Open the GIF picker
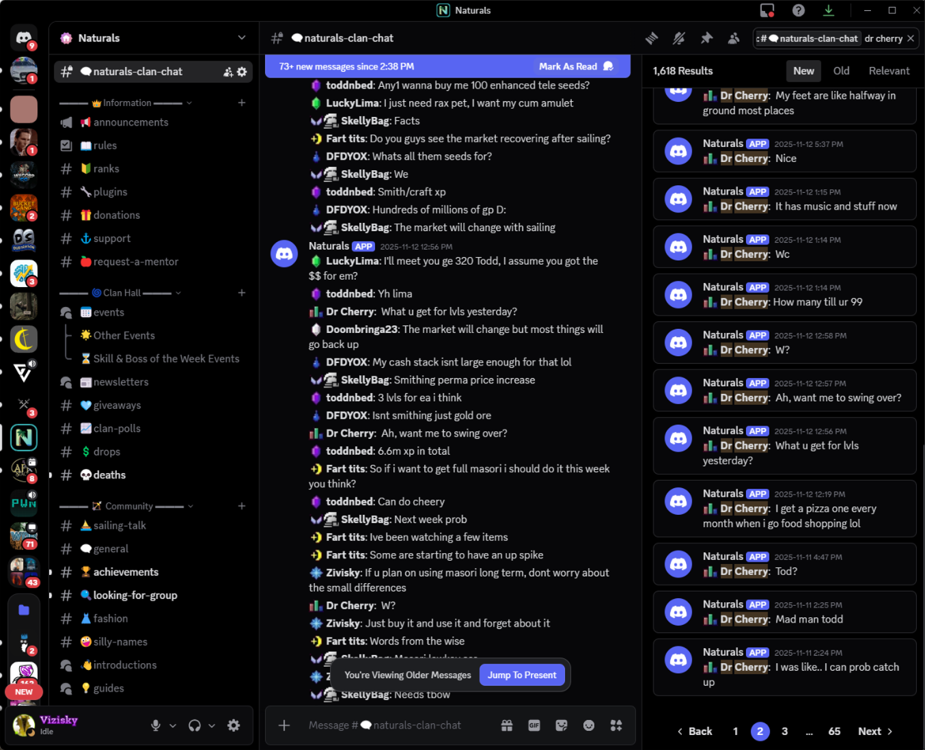This screenshot has height=750, width=925. 534,725
